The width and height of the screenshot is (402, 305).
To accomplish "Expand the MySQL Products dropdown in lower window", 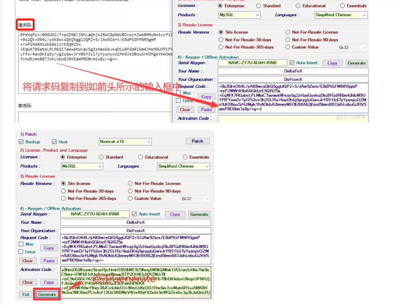I will [82, 166].
